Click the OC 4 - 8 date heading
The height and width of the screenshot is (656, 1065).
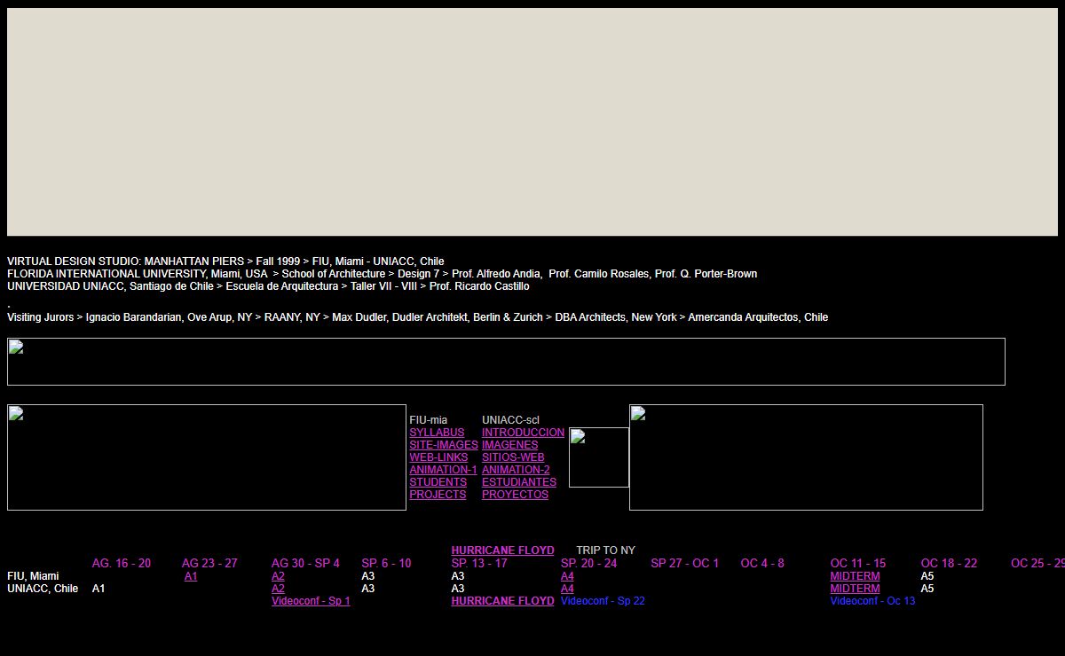click(x=762, y=563)
